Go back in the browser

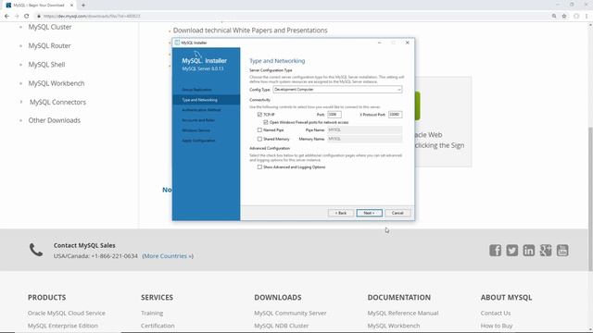pyautogui.click(x=6, y=17)
